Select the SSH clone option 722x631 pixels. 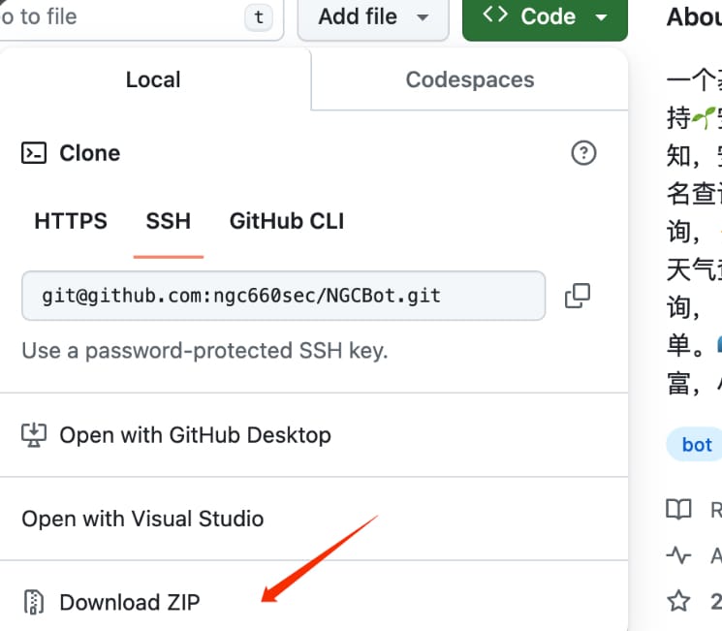[169, 221]
